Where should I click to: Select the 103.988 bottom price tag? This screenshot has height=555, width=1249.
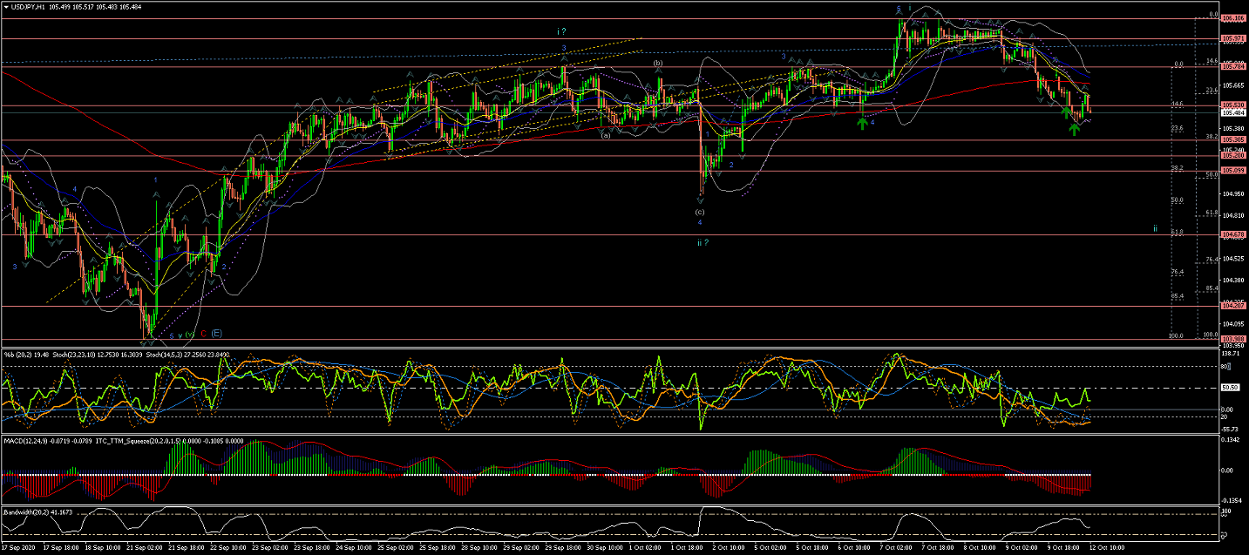1232,339
